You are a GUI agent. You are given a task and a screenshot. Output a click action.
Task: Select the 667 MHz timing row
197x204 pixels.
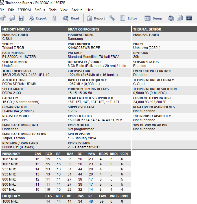click(66, 189)
